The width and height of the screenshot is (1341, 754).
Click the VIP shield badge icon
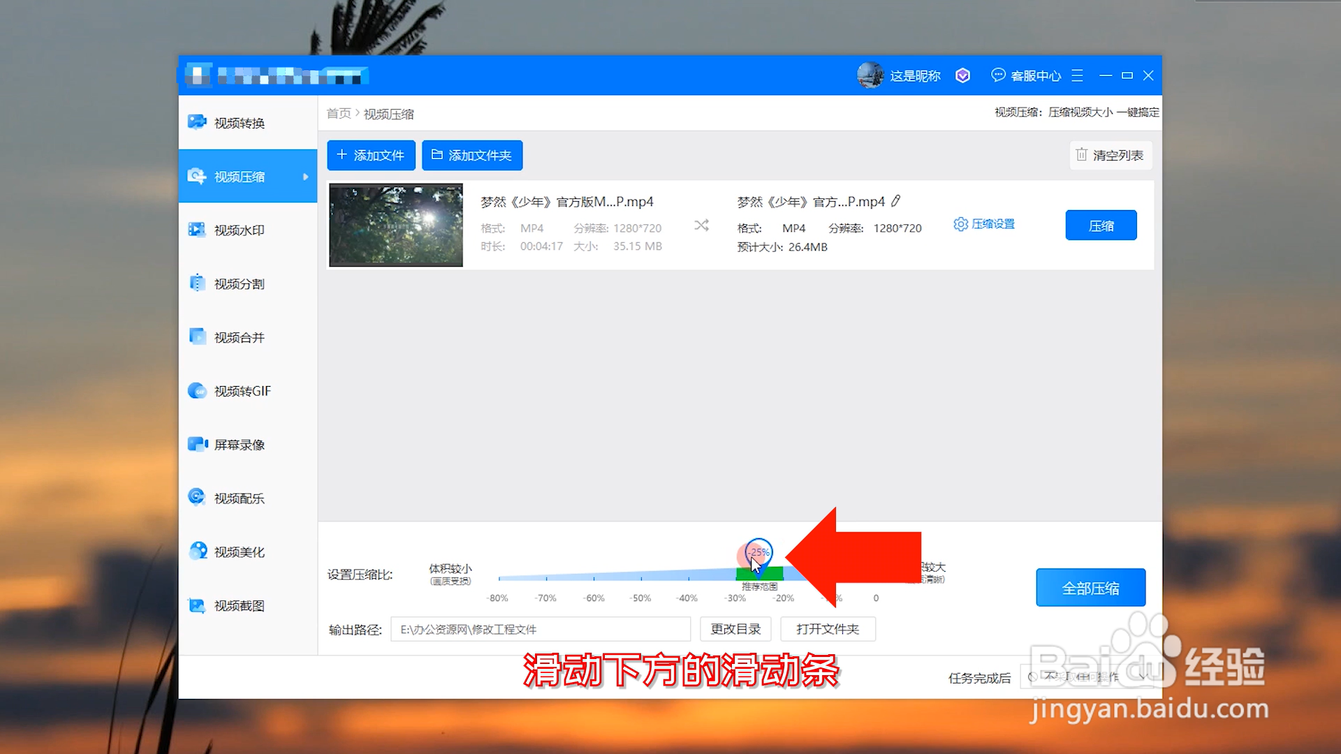click(x=962, y=75)
